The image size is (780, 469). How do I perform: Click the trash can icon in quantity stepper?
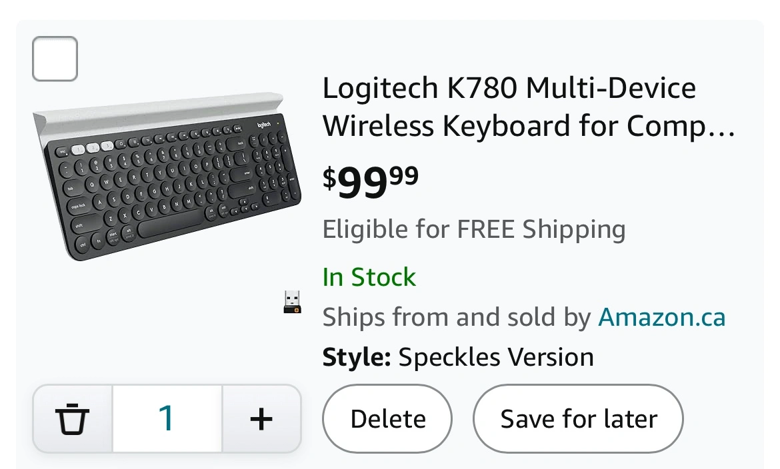pos(72,419)
